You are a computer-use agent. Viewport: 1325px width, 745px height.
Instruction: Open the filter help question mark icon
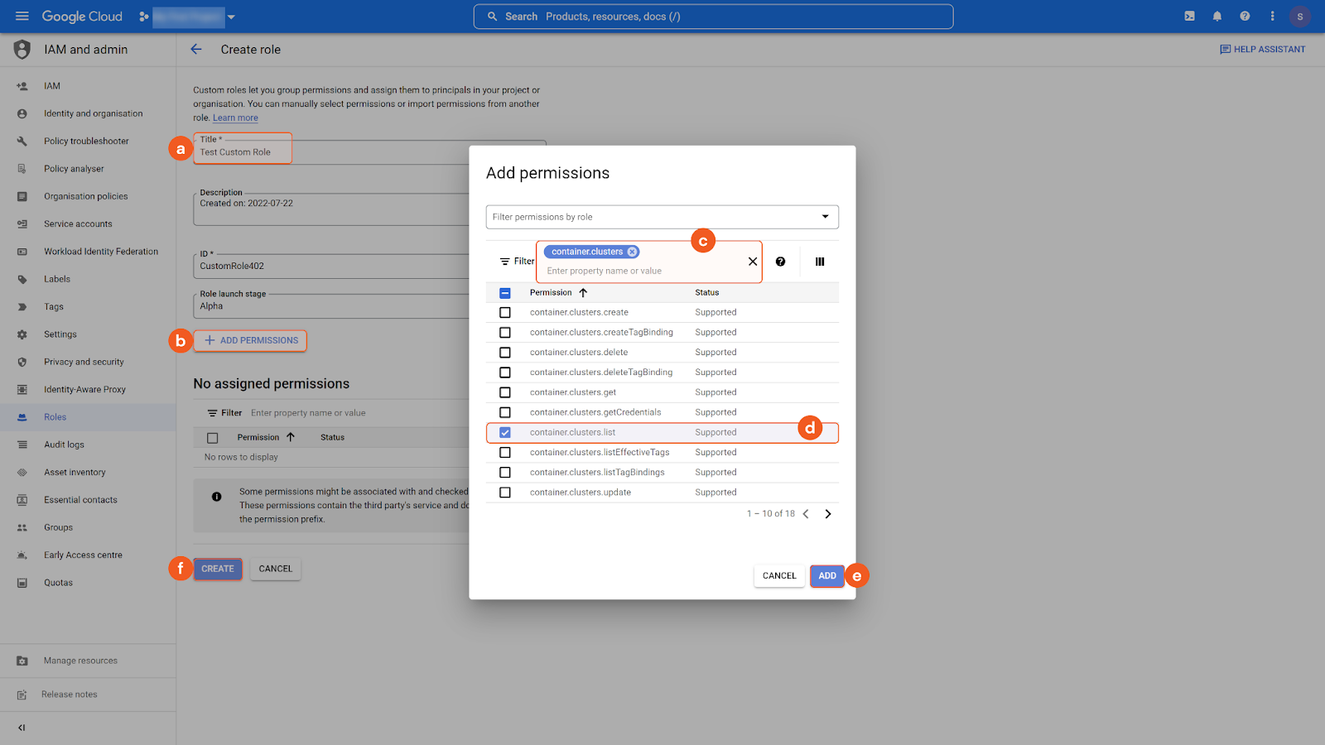point(780,262)
